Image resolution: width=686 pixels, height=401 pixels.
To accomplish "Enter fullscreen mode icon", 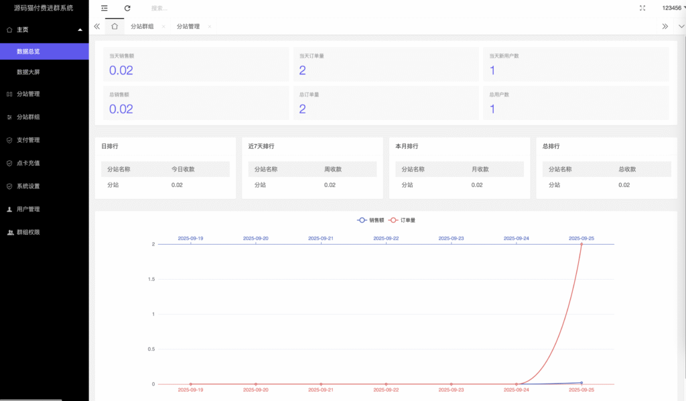I will point(642,8).
